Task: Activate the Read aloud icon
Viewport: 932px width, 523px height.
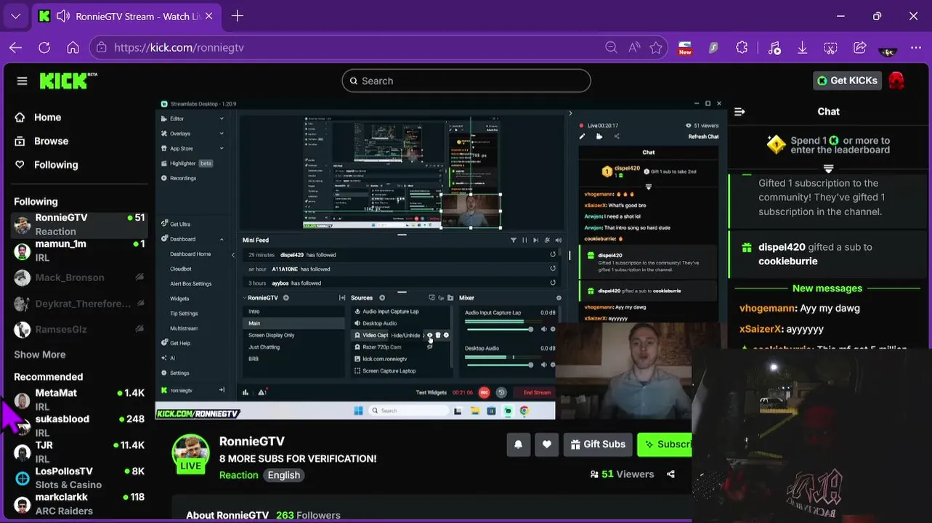Action: pyautogui.click(x=634, y=47)
